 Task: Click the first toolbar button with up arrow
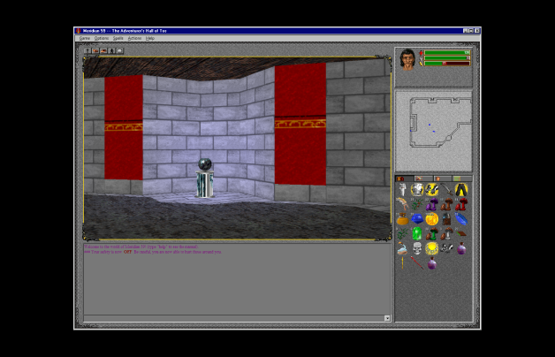[87, 51]
